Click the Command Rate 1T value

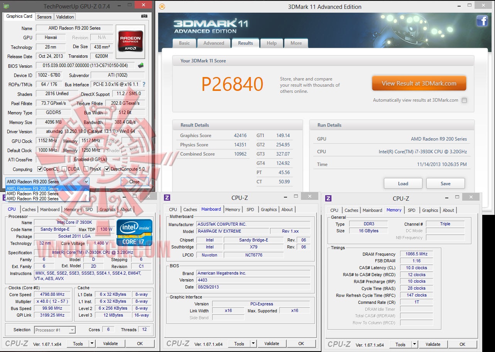click(416, 302)
